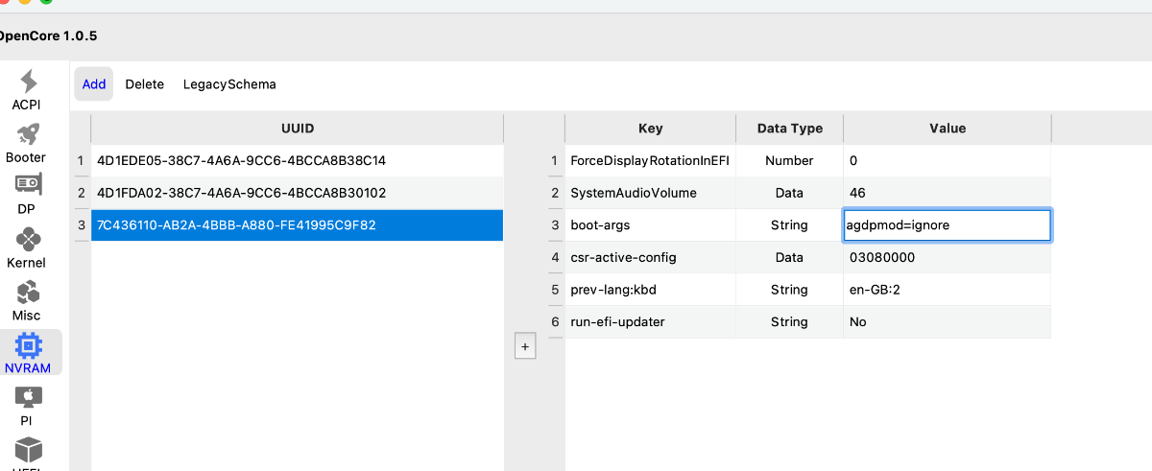1152x471 pixels.
Task: Open the PI Apple logo icon
Action: click(x=27, y=397)
